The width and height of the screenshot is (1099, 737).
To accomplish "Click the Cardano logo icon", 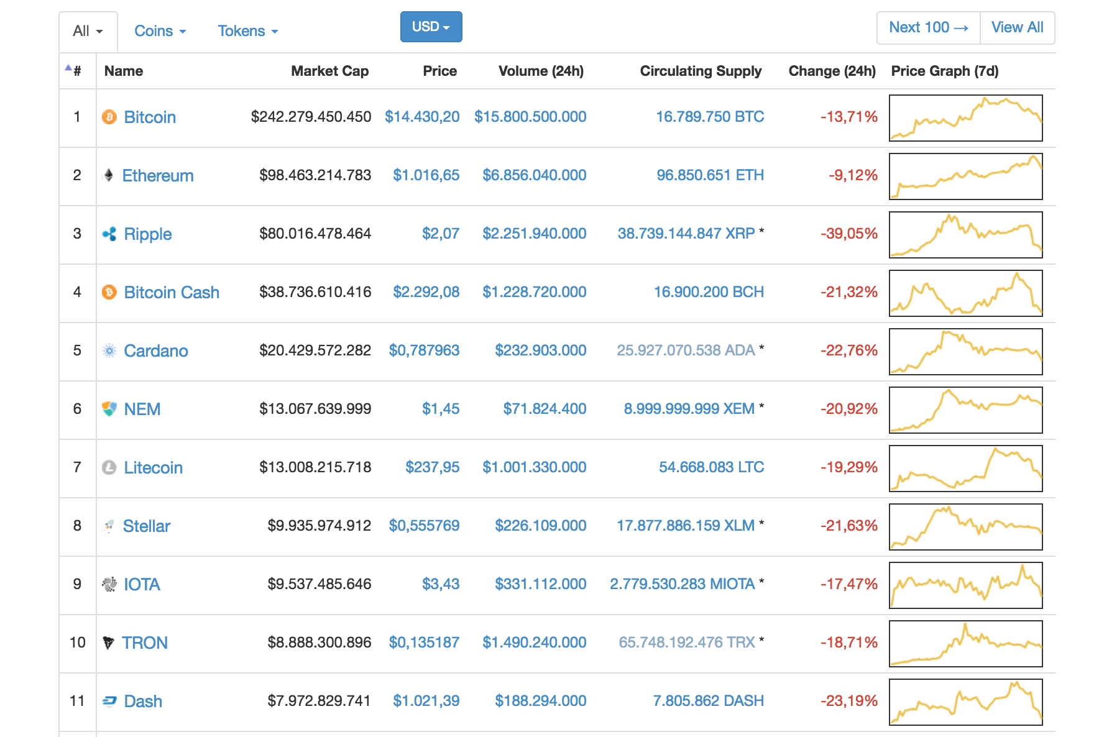I will coord(109,350).
